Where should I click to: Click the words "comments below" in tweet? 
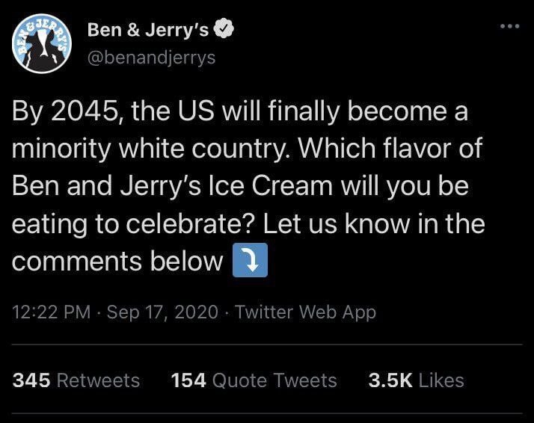(x=117, y=261)
